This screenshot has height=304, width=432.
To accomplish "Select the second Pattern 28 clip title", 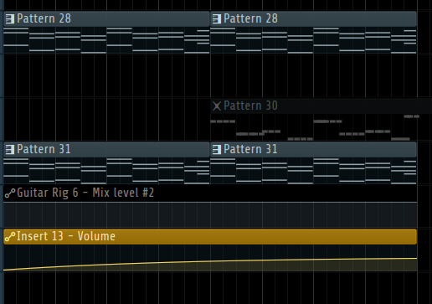I will [250, 18].
